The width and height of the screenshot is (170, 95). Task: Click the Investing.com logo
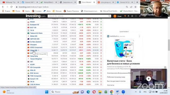coord(36,16)
